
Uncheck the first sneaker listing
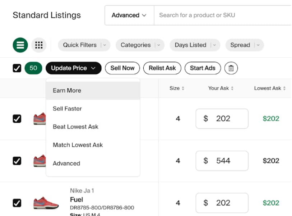[x=17, y=119]
